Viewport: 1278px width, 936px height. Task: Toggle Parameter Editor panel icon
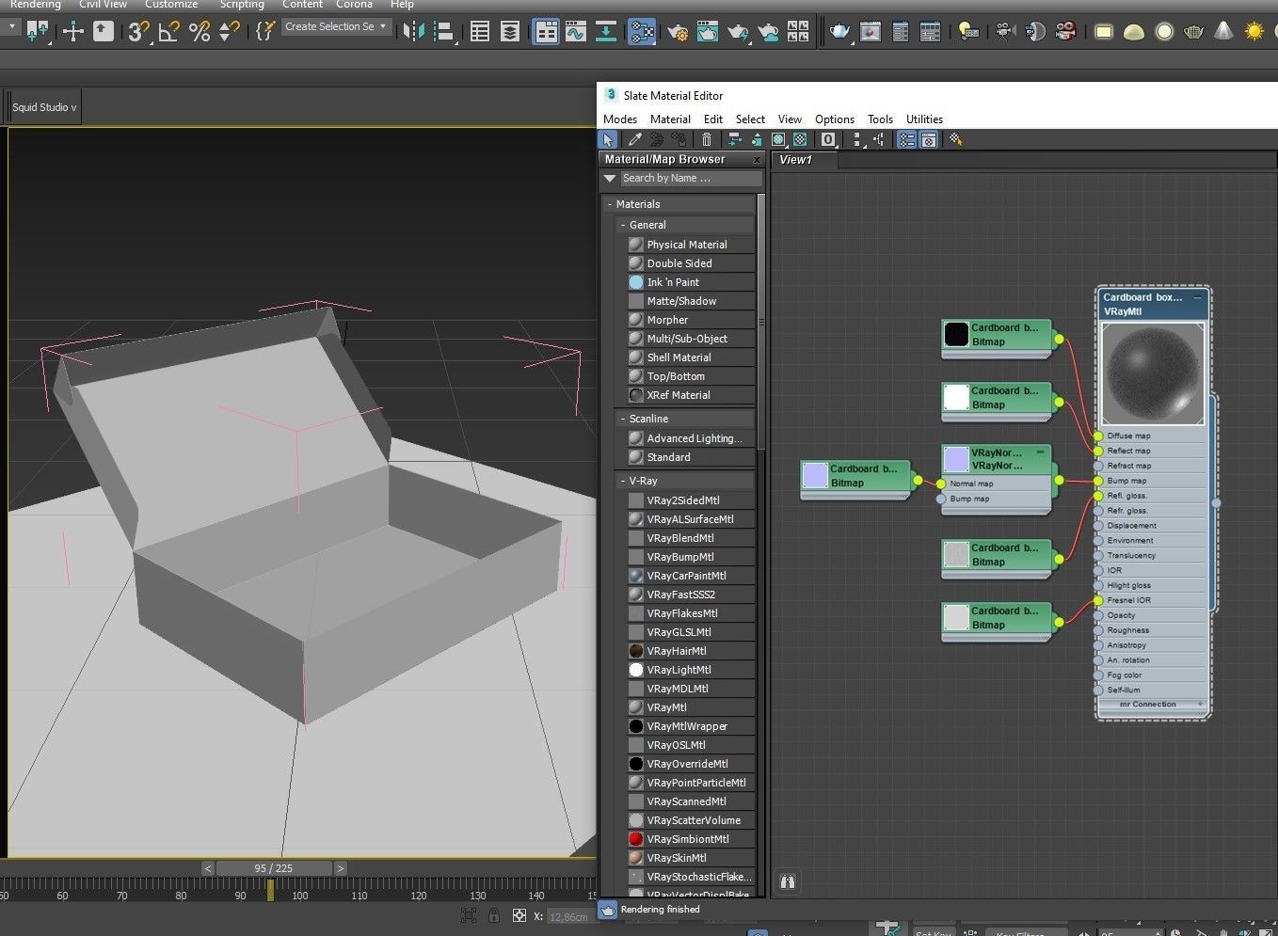929,139
